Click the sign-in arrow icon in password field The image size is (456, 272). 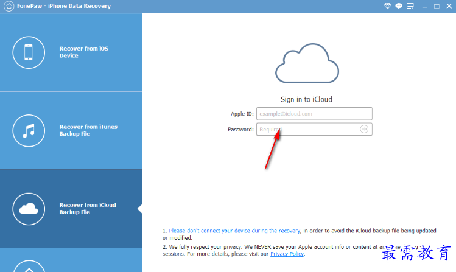coord(364,129)
